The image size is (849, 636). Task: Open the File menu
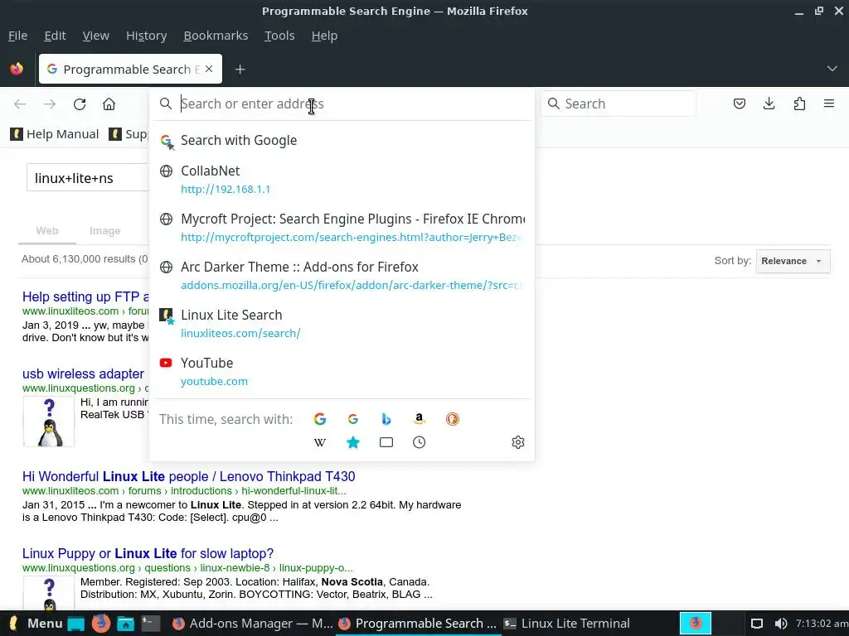(18, 36)
